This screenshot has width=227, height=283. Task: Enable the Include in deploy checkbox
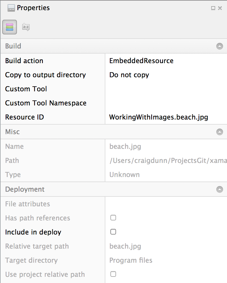(x=113, y=232)
